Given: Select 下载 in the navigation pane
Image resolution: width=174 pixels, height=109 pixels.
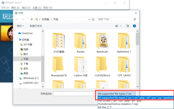Looking at the screenshot, I should pos(24,64).
